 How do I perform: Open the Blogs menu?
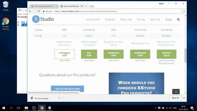point(168,19)
